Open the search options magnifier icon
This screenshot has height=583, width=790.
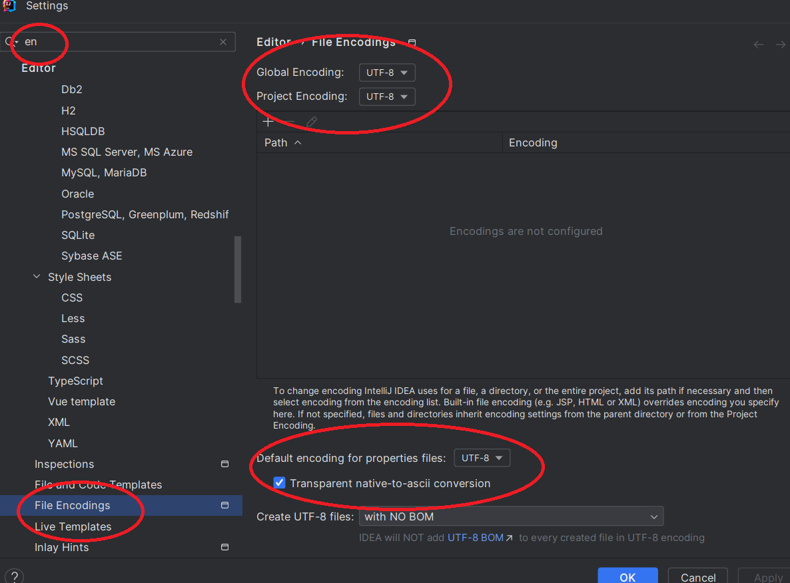[x=11, y=42]
